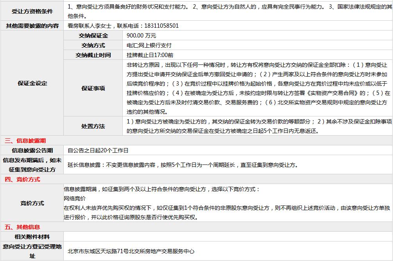Image resolution: width=393 pixels, height=261 pixels.
Task: Select the 自公告之日起20个工作日 text
Action: click(98, 150)
